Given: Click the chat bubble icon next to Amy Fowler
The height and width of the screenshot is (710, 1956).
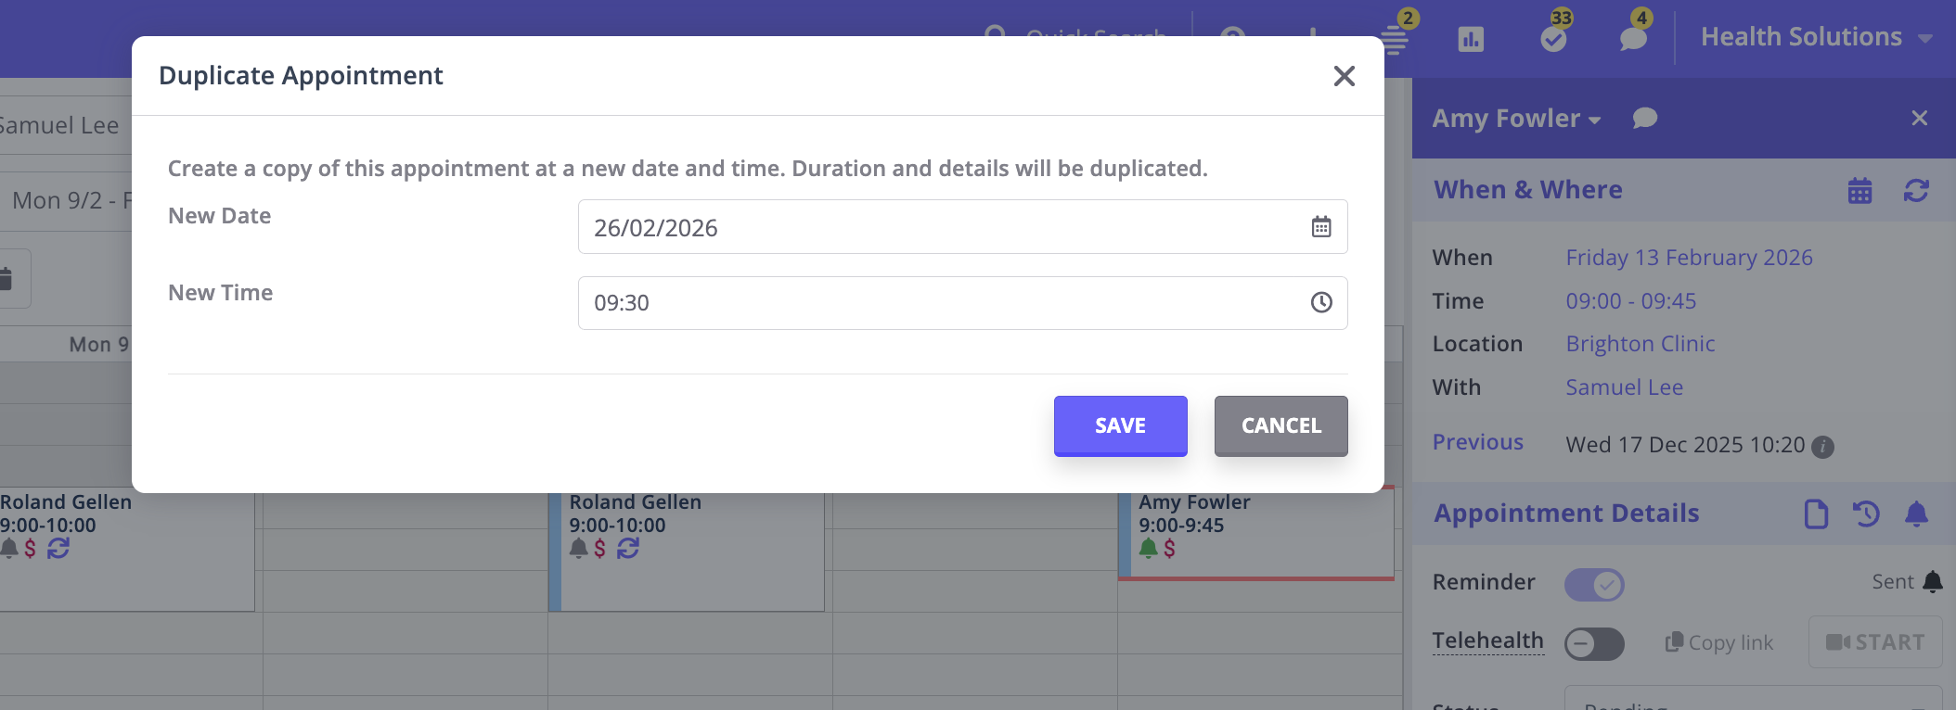Looking at the screenshot, I should point(1645,119).
